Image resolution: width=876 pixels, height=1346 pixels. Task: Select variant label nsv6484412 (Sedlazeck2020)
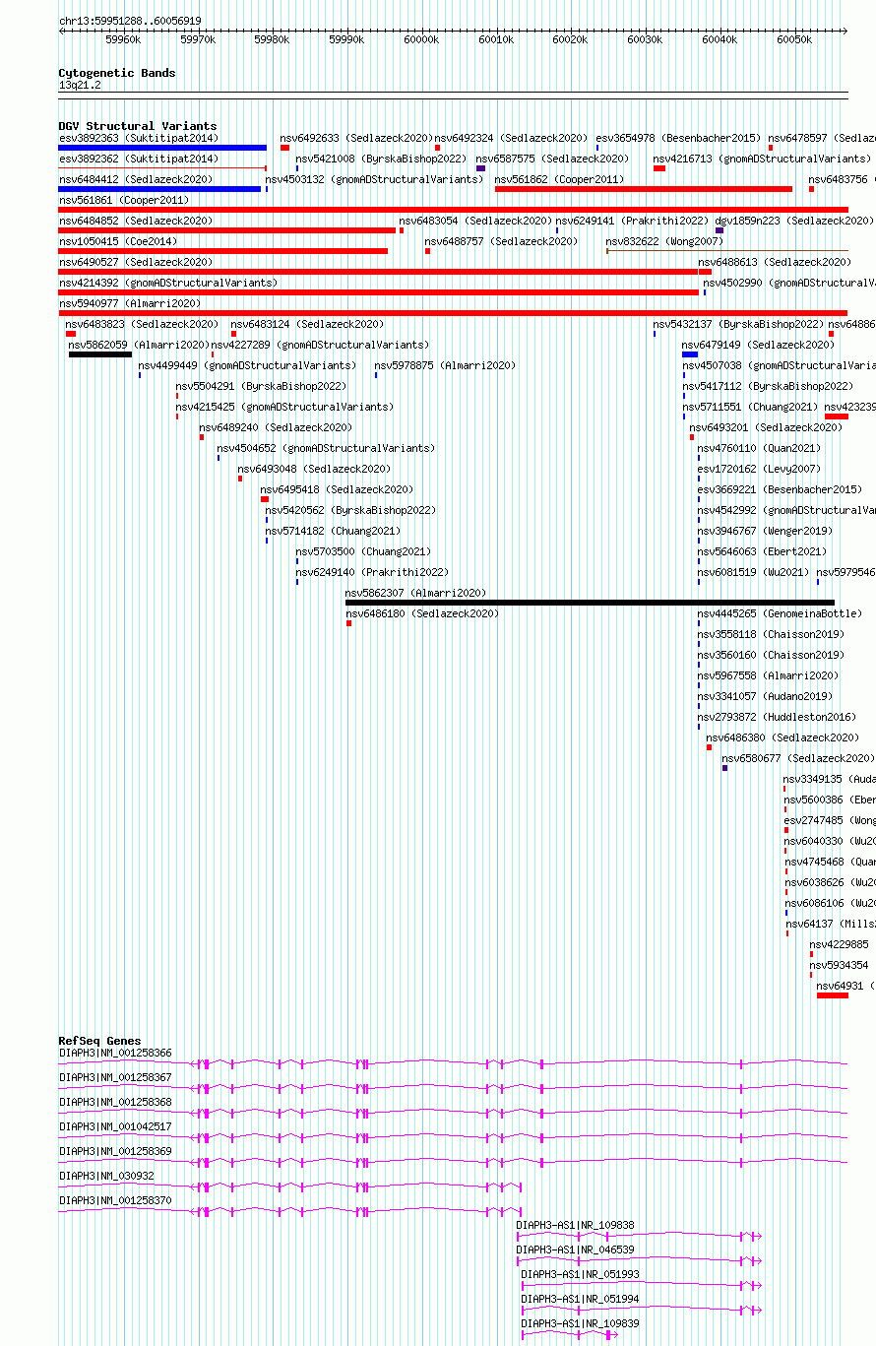[x=136, y=179]
